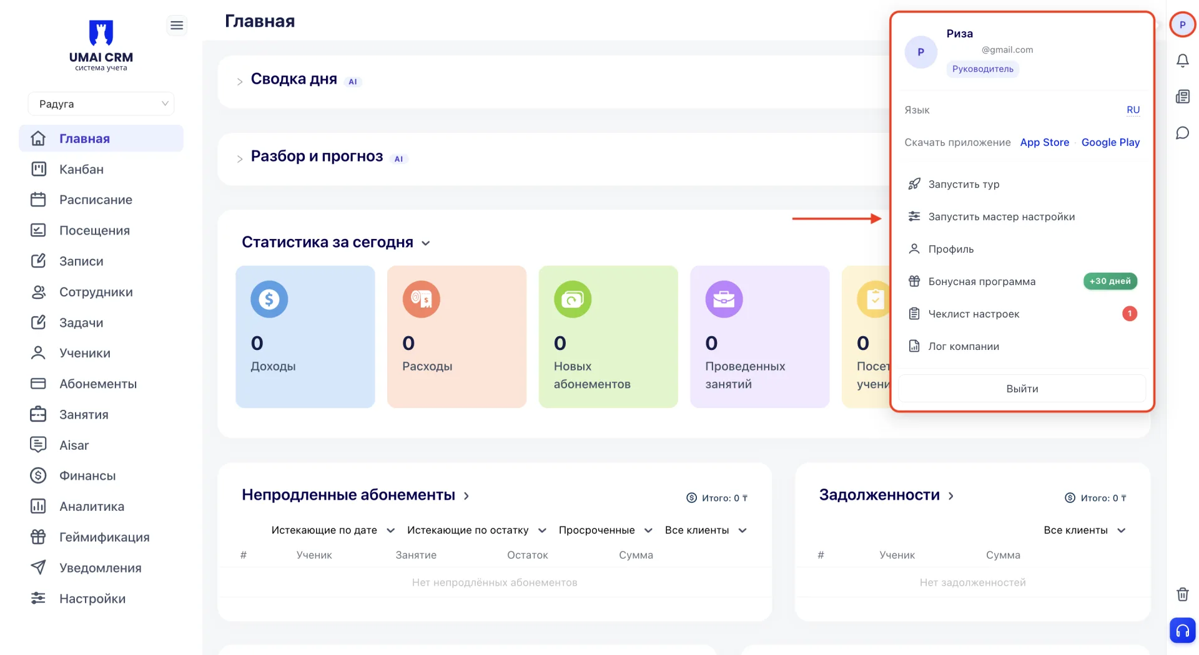Click the Занятия briefcase icon
1199x655 pixels.
click(x=38, y=414)
